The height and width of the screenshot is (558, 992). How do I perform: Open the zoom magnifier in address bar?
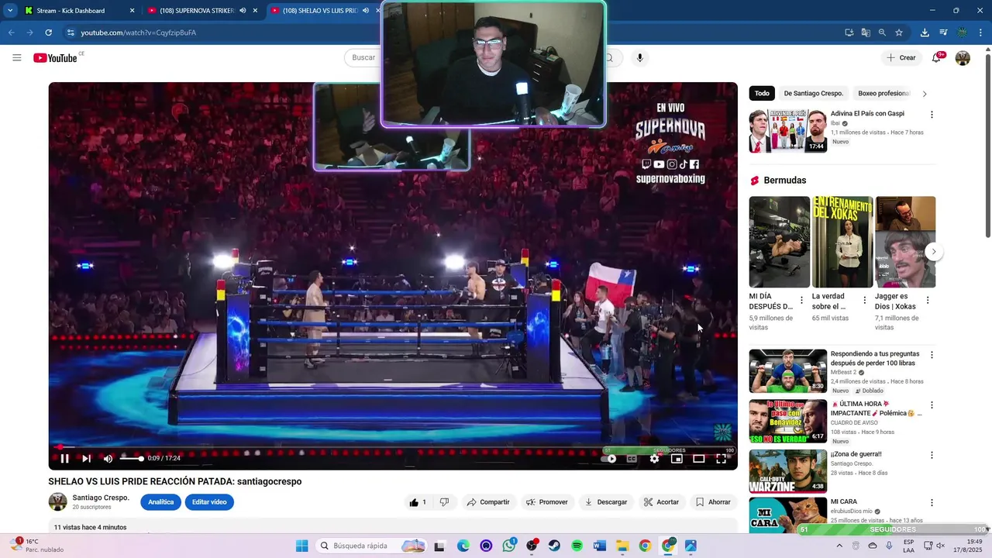click(882, 33)
